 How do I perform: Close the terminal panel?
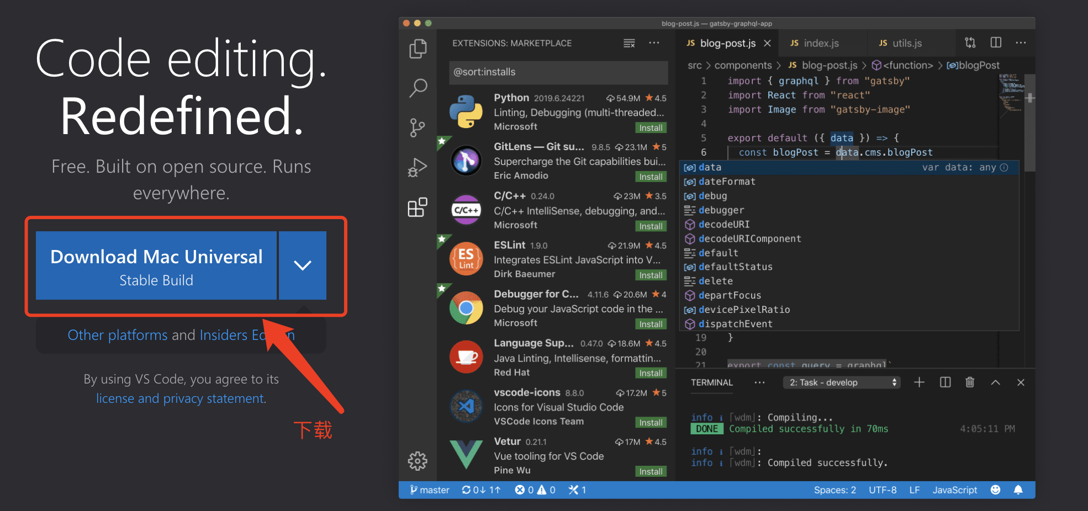tap(1021, 382)
